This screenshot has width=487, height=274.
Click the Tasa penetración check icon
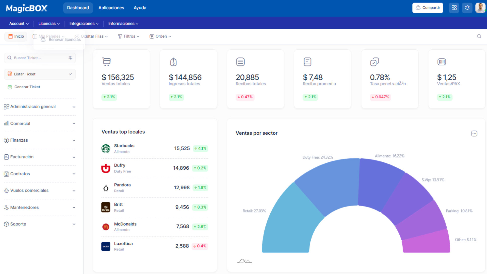coord(374,62)
